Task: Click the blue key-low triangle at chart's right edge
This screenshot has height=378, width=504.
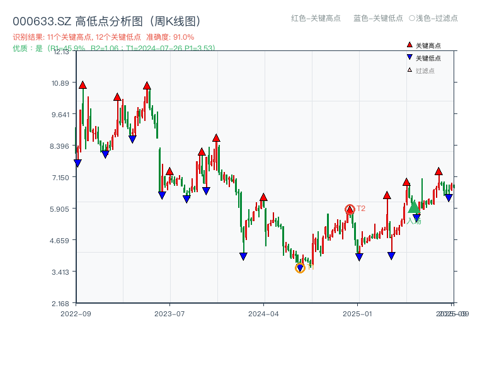Action: [x=447, y=197]
